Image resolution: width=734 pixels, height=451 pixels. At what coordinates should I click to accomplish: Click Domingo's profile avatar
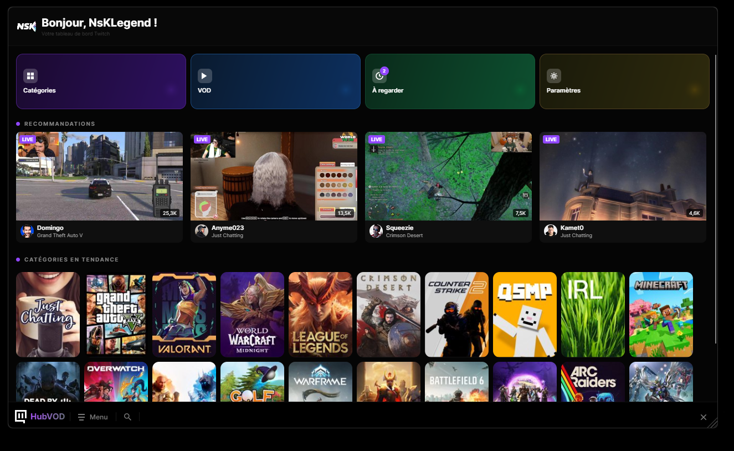pos(27,231)
